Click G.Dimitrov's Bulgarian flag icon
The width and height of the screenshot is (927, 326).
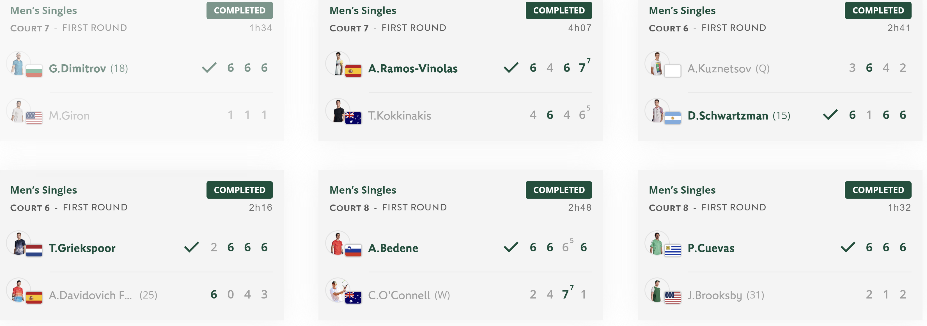[34, 70]
